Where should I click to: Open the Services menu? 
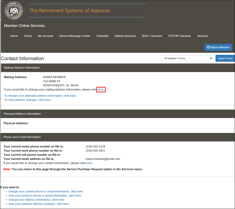(202, 36)
